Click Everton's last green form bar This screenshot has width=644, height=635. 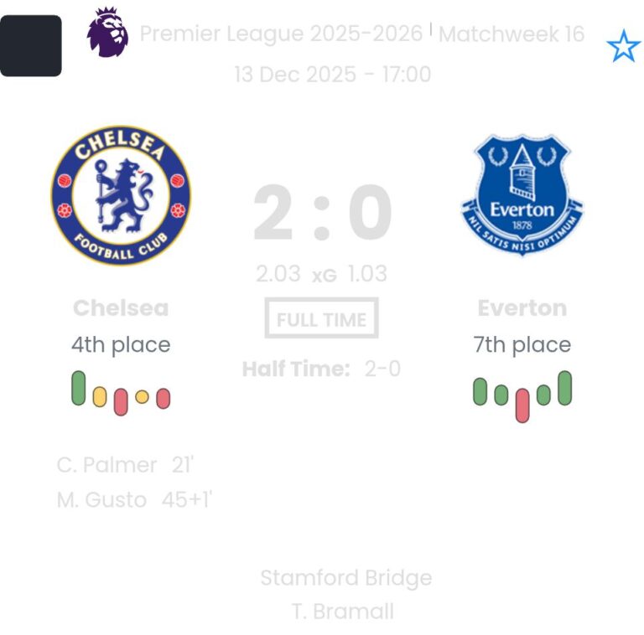pyautogui.click(x=564, y=388)
